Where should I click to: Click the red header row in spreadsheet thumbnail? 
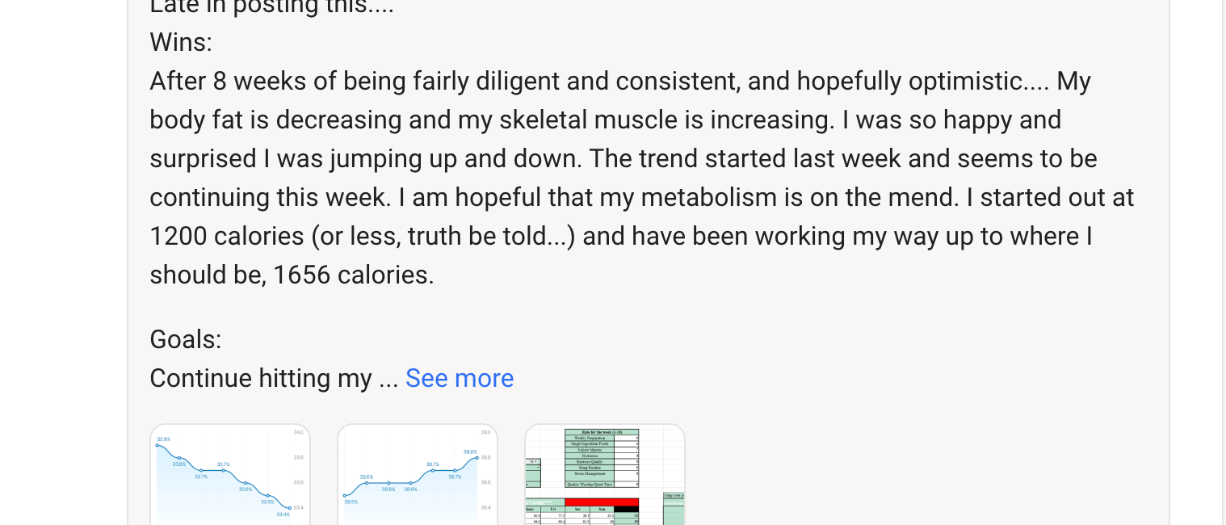602,502
